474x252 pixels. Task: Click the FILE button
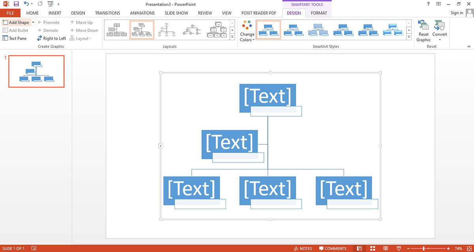pos(10,13)
